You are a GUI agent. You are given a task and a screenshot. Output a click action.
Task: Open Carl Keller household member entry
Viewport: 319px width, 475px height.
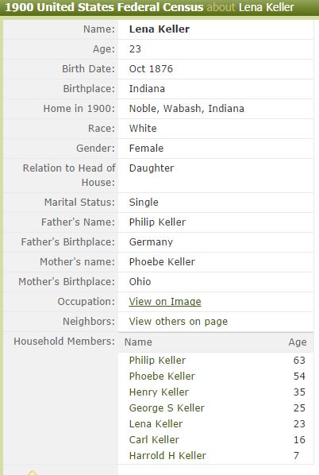point(154,439)
